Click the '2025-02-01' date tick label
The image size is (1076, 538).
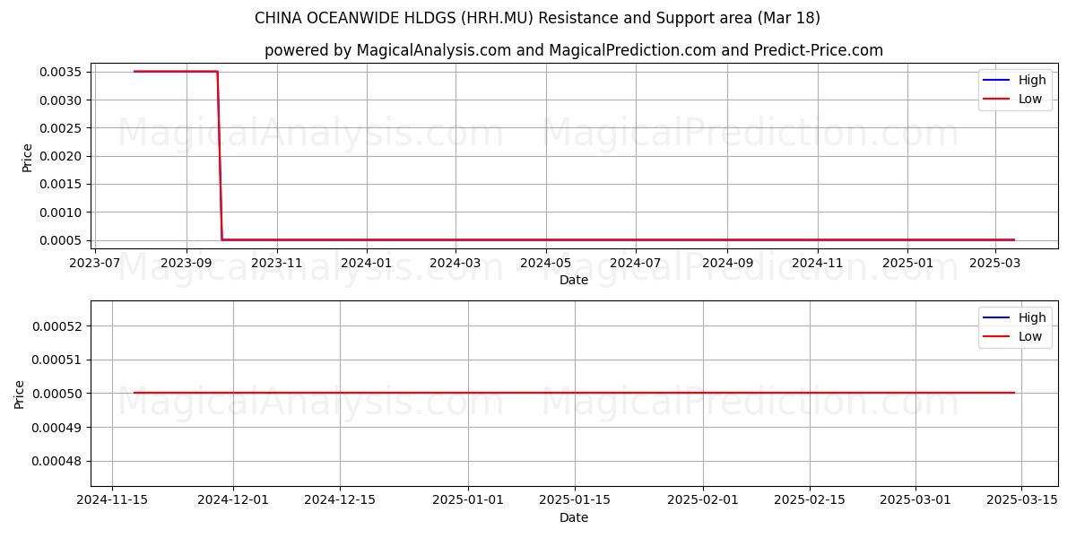pos(703,500)
